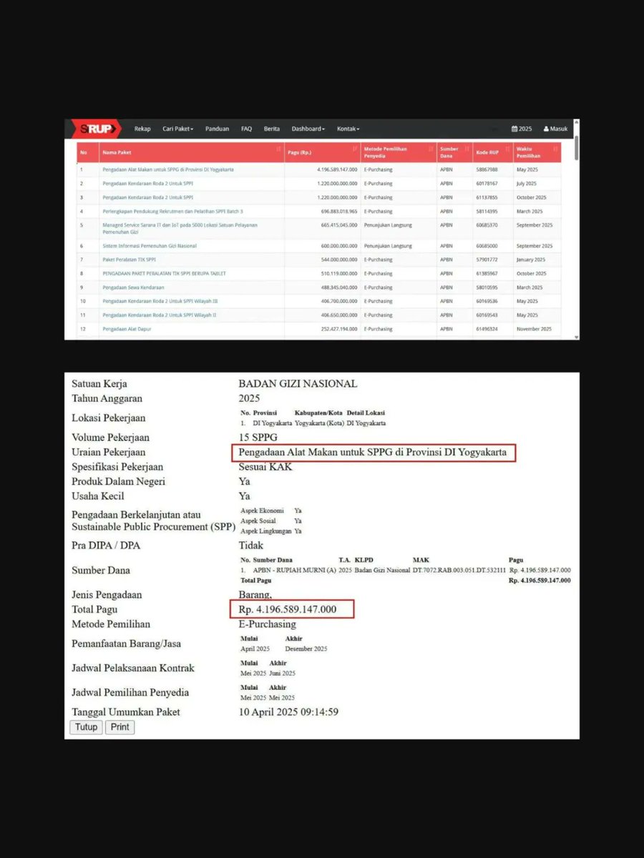Open Perlengkapan Pendukung Rekrutmen SPPI Batch 3 link

point(172,212)
